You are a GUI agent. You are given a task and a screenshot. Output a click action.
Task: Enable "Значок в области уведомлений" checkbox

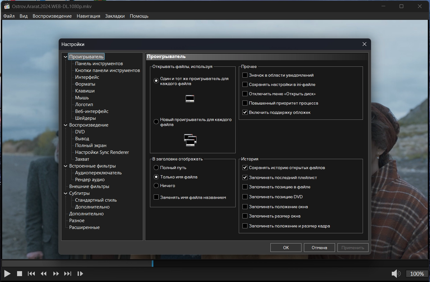coord(245,75)
